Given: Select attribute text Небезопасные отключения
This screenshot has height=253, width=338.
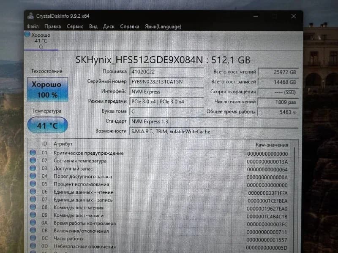Looking at the screenshot, I should click(x=85, y=247).
